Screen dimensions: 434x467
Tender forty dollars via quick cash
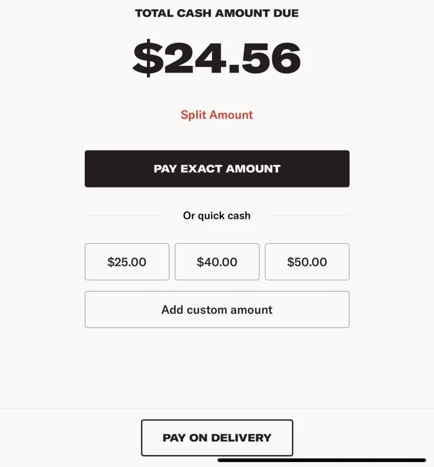[217, 262]
